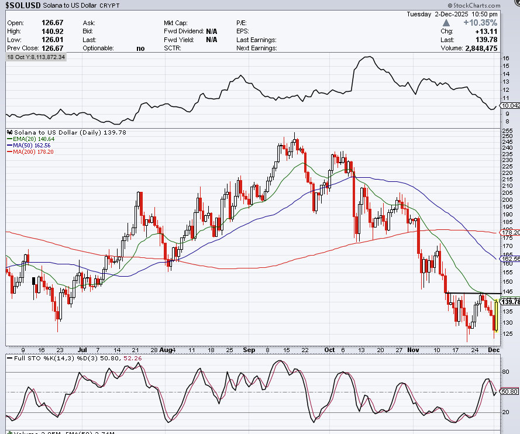Click the up-arrow change indicator icon

tap(446, 23)
